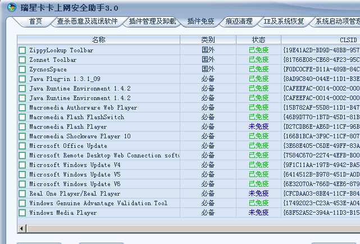Check the ZippyLookup Toolbar checkbox
This screenshot has height=244, width=360.
(x=22, y=50)
